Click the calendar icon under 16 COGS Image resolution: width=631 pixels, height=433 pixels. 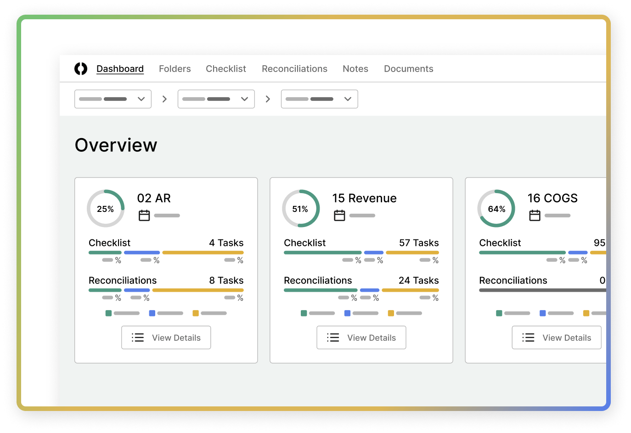(535, 215)
